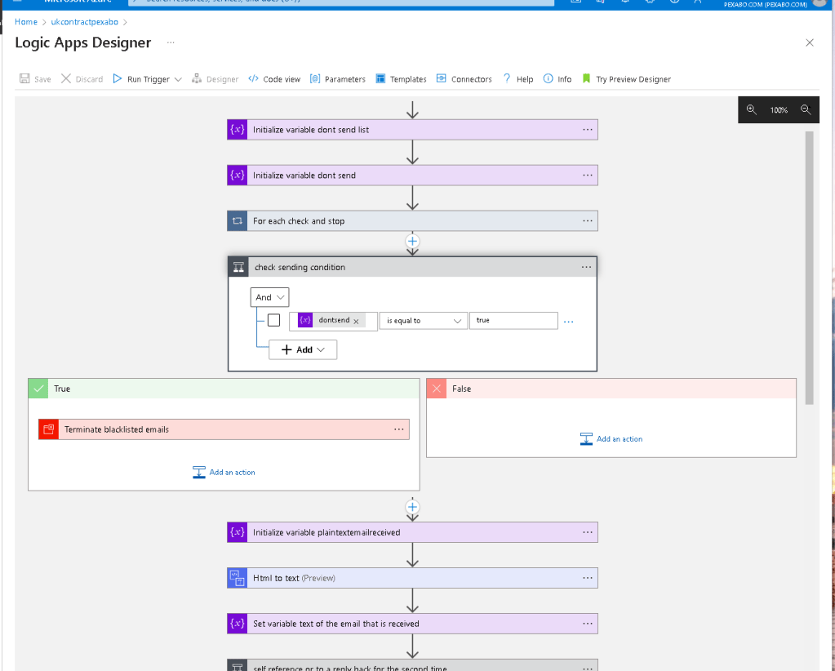Go to Home breadcrumb
This screenshot has width=835, height=671.
tap(26, 22)
